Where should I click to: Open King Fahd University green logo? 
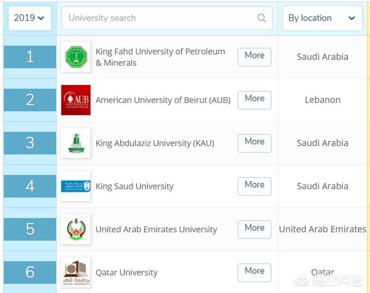(x=76, y=57)
